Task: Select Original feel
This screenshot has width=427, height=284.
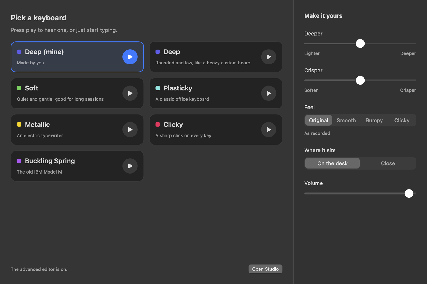Action: [318, 120]
